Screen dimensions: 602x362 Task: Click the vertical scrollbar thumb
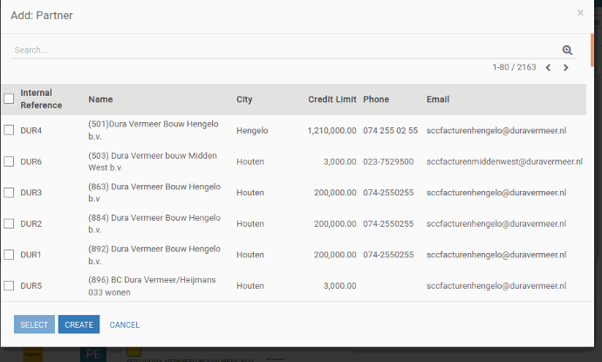pyautogui.click(x=592, y=51)
